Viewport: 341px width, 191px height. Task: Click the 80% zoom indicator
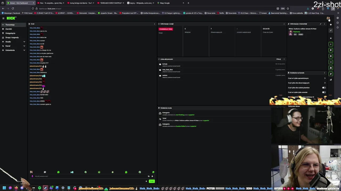coord(283,8)
